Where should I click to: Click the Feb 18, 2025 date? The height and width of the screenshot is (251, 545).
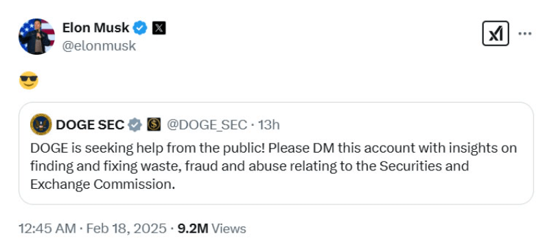coord(126,228)
